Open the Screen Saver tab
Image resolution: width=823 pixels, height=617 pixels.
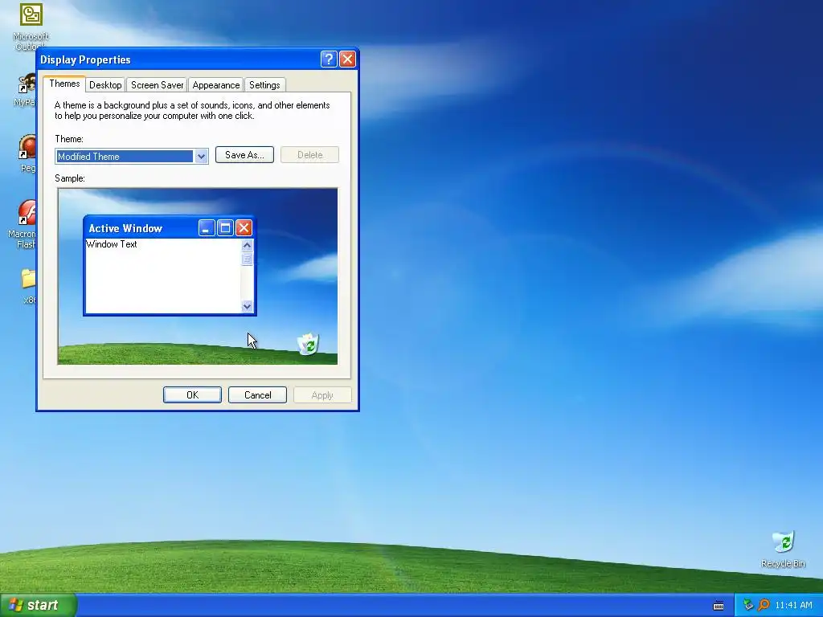[157, 85]
